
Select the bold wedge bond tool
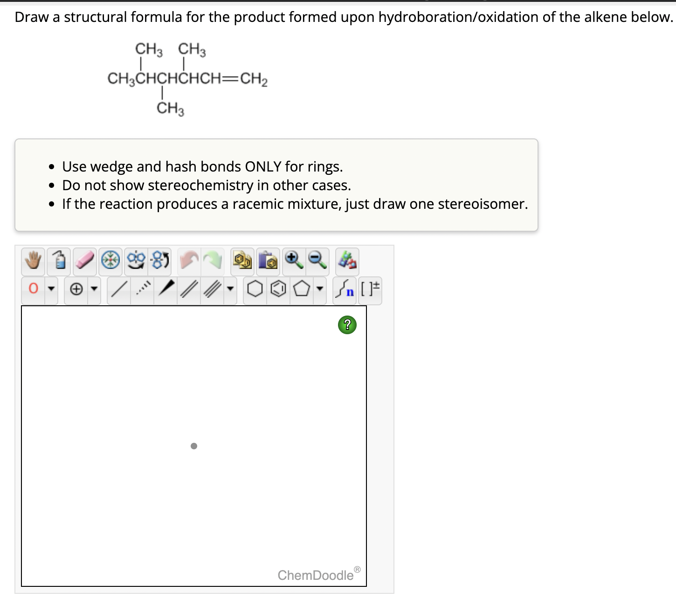coord(166,289)
